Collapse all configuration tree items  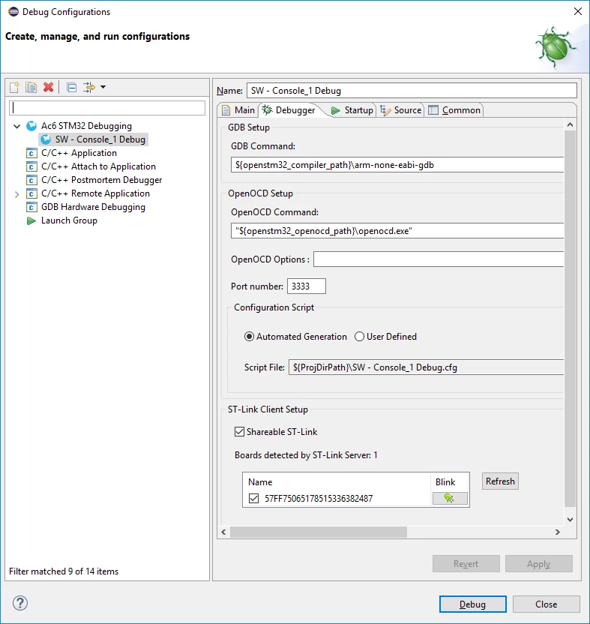(72, 87)
